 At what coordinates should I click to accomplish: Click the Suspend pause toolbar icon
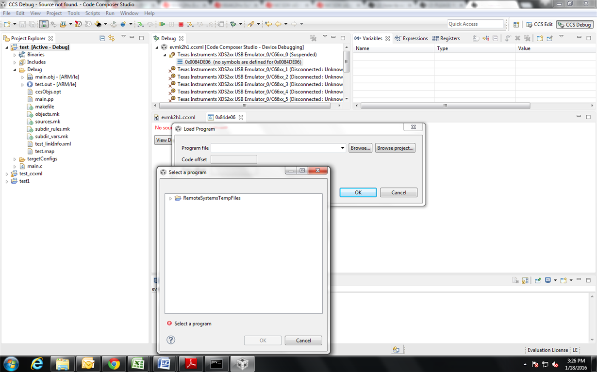coord(171,24)
